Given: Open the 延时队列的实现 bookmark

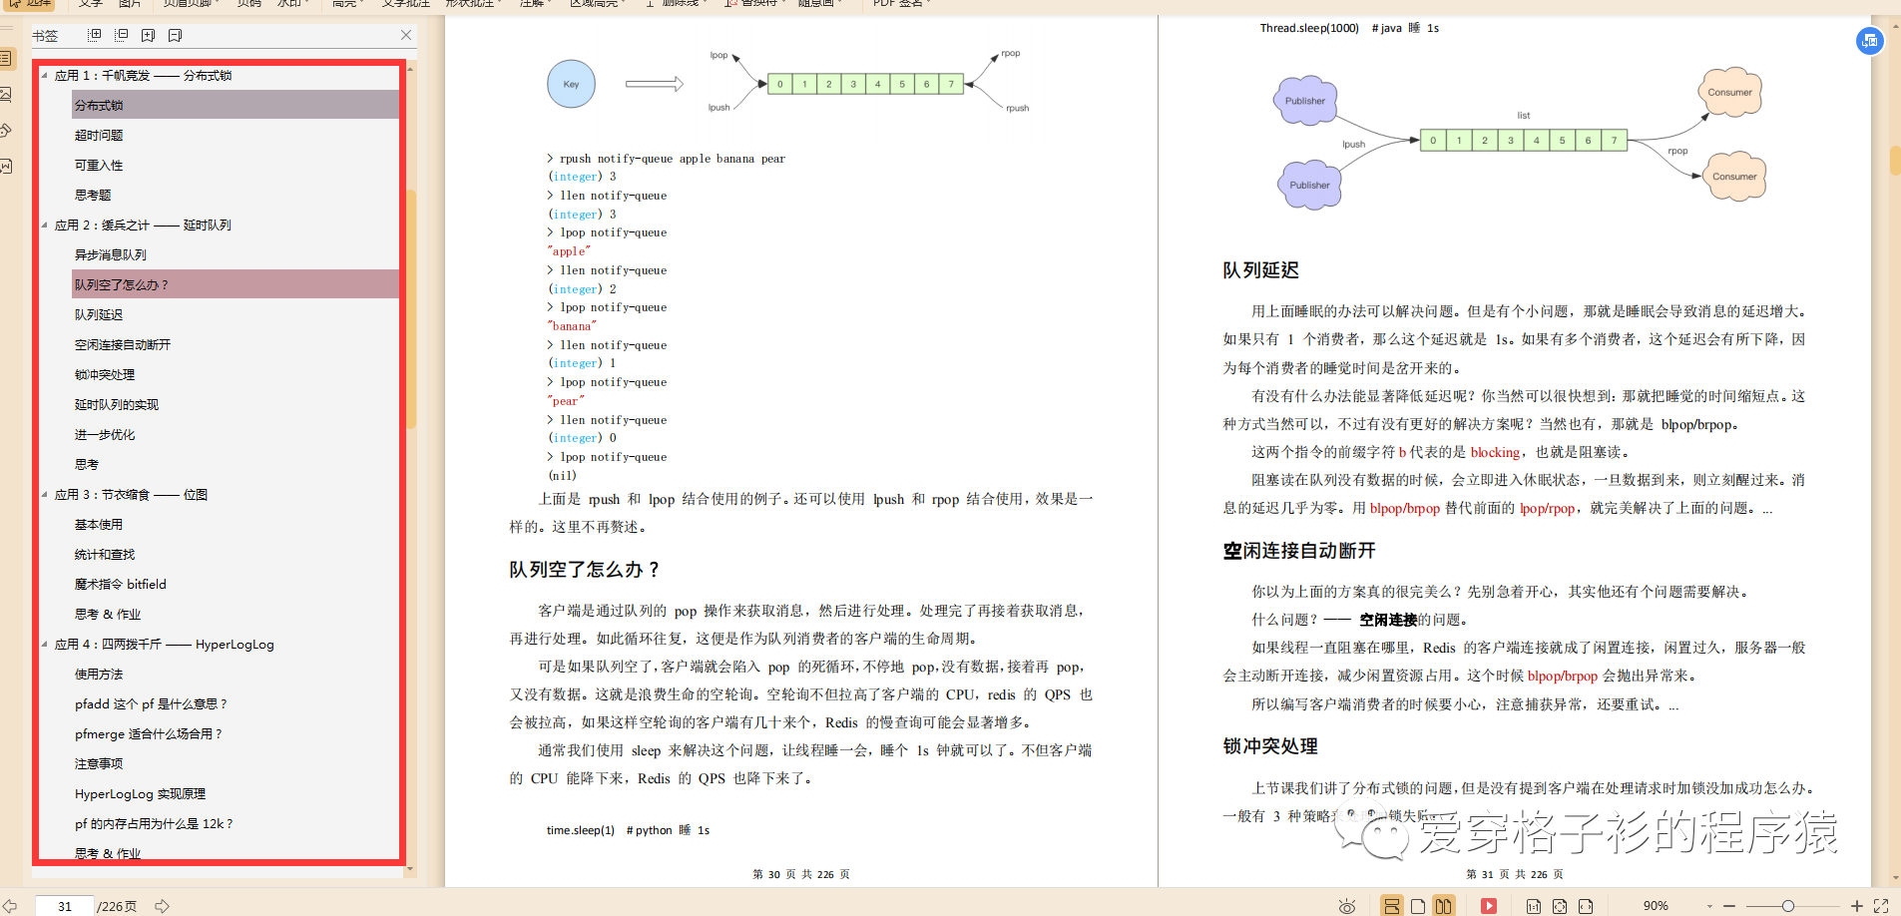Looking at the screenshot, I should click(117, 404).
